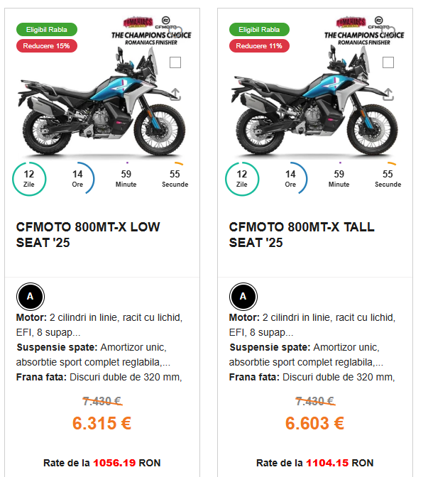This screenshot has width=428, height=477.
Task: Click share icon on 800MT-X Tall Seat
Action: pyautogui.click(x=388, y=94)
